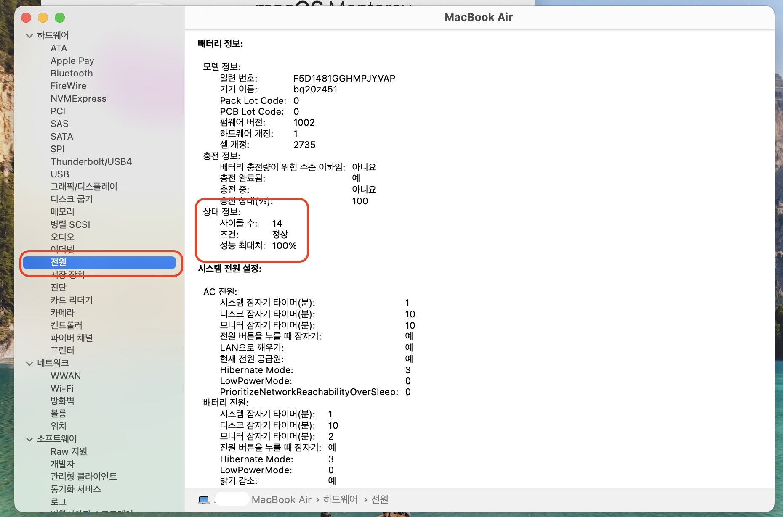Click PrioritizeNetworkReachabilityOverSleep label
This screenshot has height=517, width=783.
pos(309,392)
